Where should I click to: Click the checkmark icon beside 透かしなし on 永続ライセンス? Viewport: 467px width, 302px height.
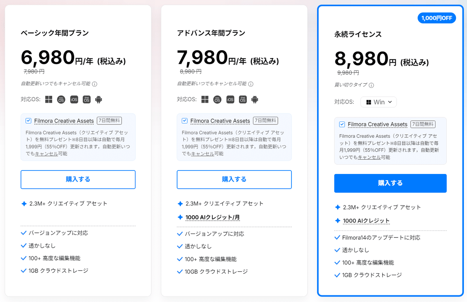(337, 250)
